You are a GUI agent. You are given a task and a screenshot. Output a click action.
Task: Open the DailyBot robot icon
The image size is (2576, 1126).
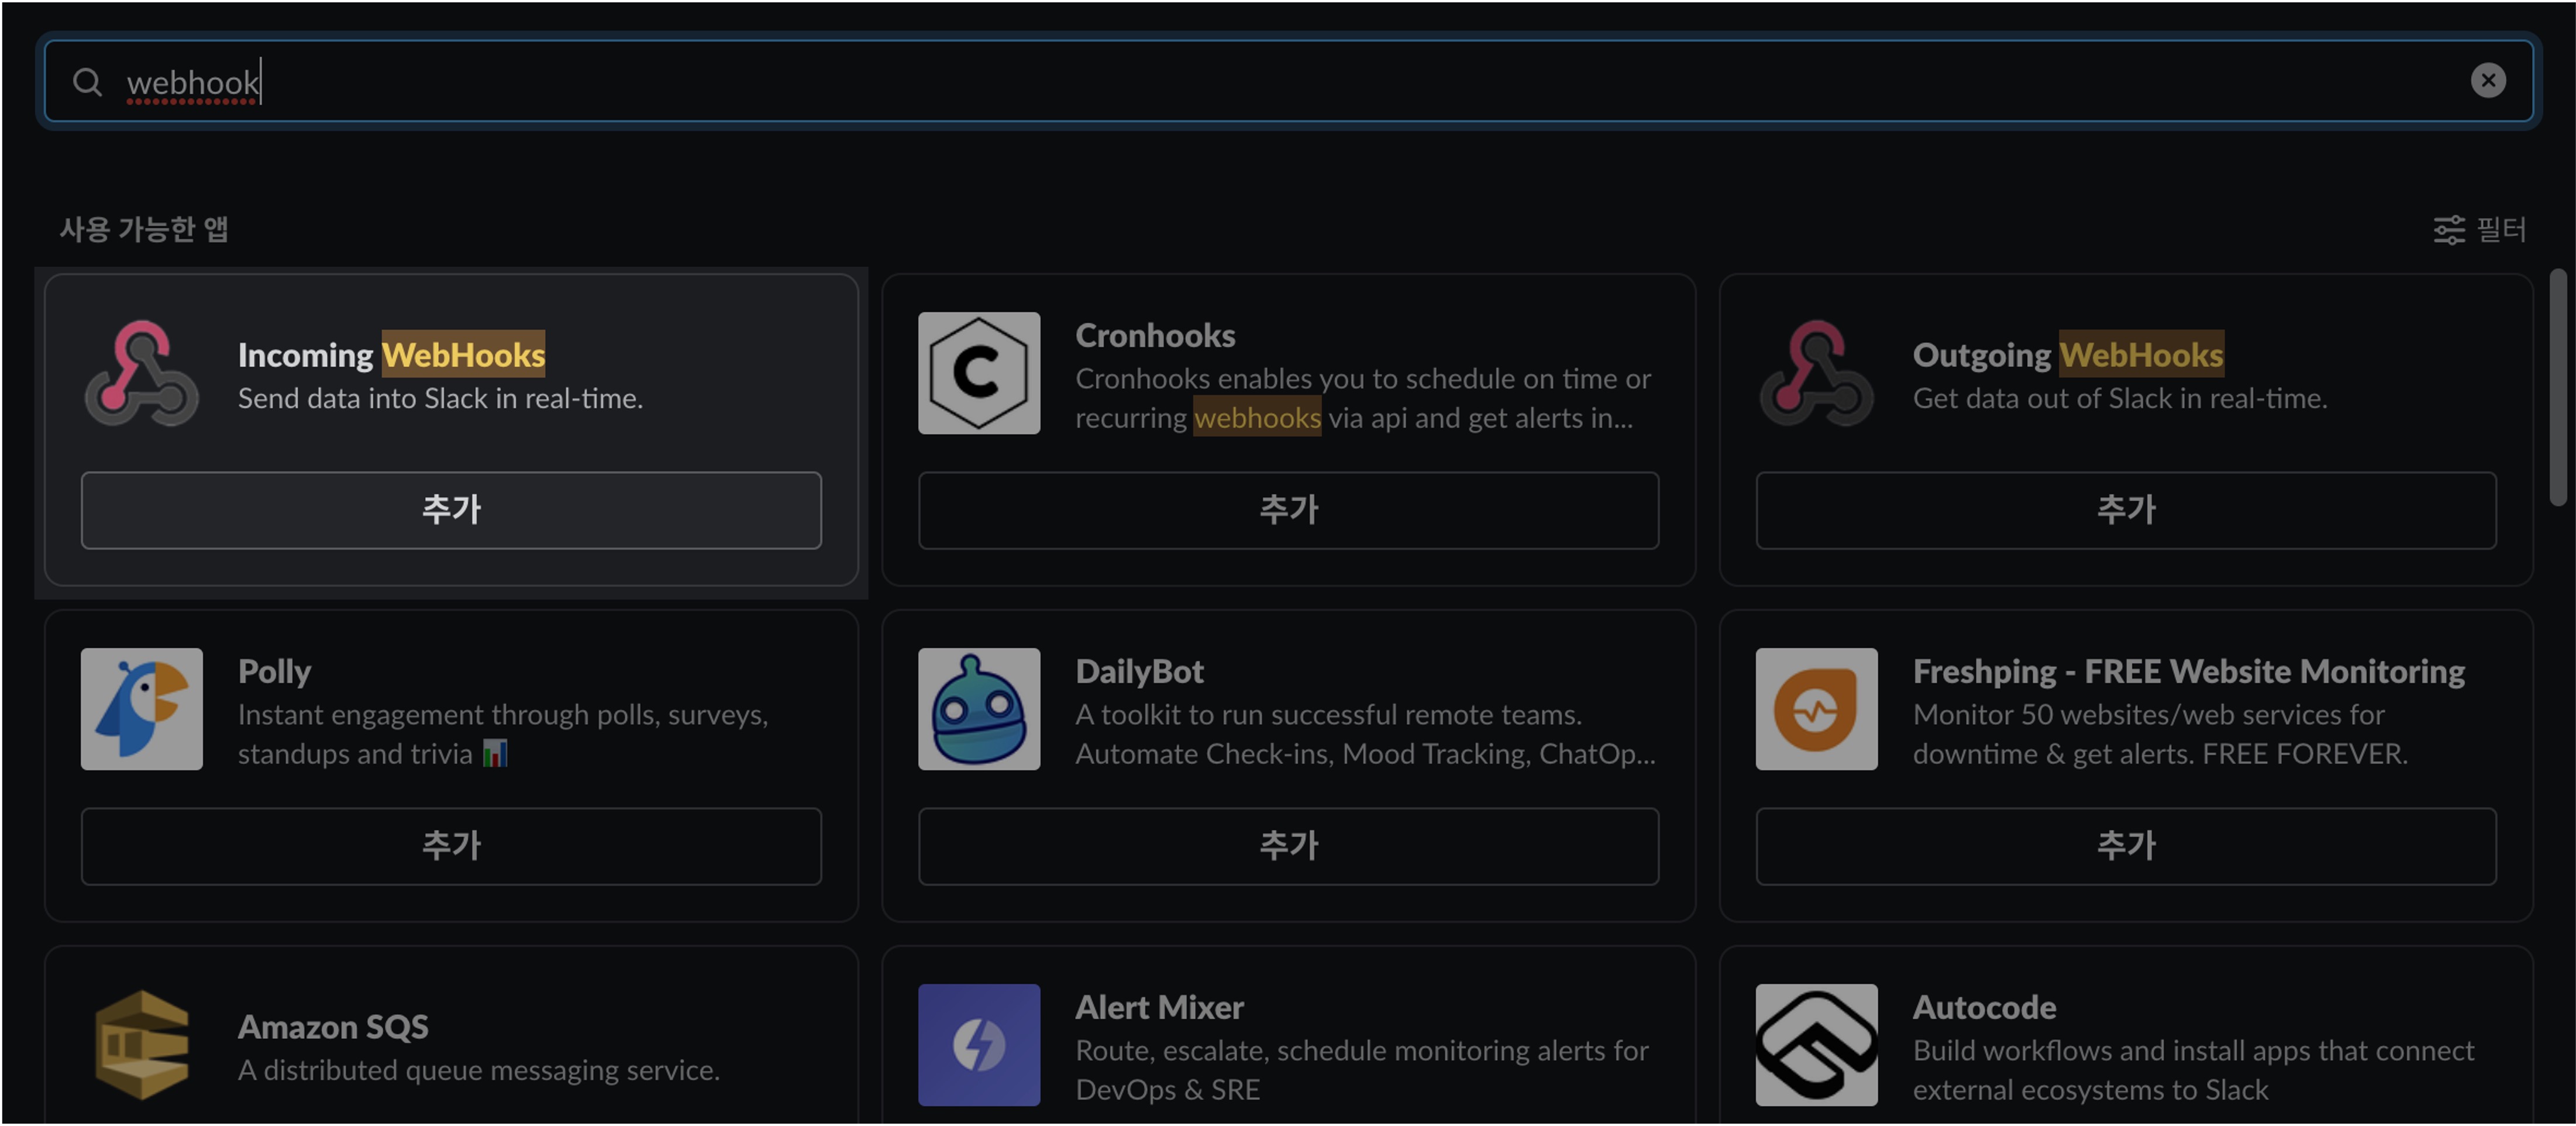point(979,709)
